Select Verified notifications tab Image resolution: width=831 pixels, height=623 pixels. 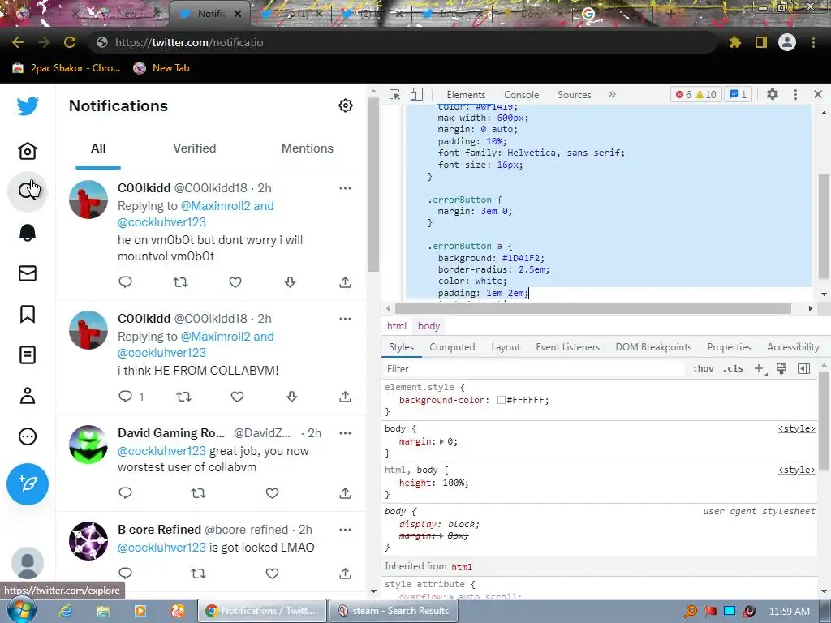[x=195, y=148]
